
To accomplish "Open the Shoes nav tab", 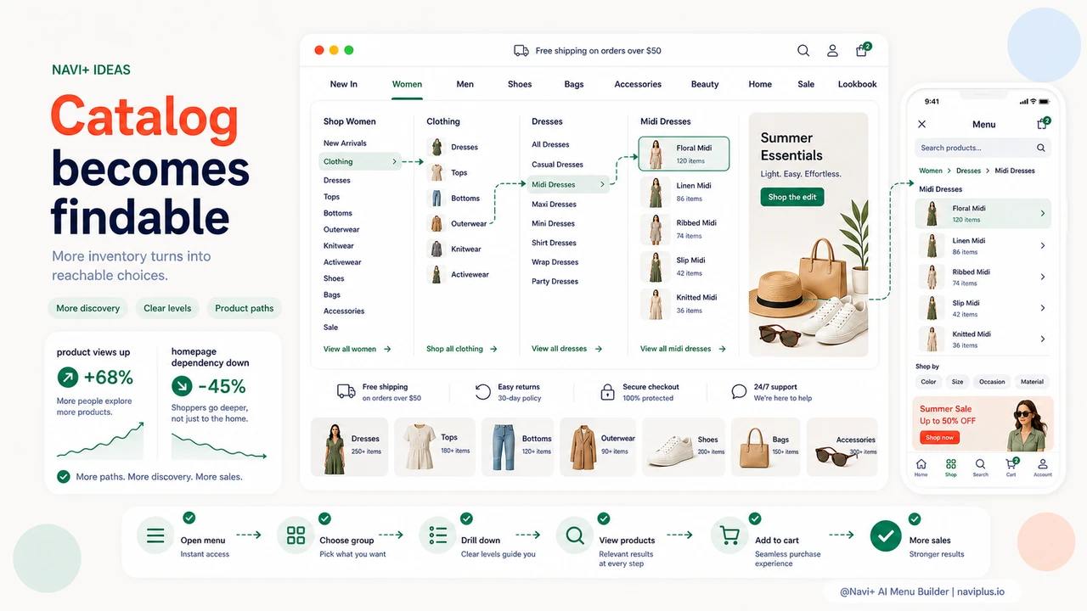I will pos(520,84).
